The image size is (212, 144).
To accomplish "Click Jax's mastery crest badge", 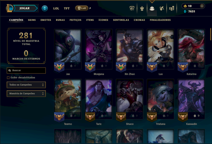I will click(x=59, y=67).
